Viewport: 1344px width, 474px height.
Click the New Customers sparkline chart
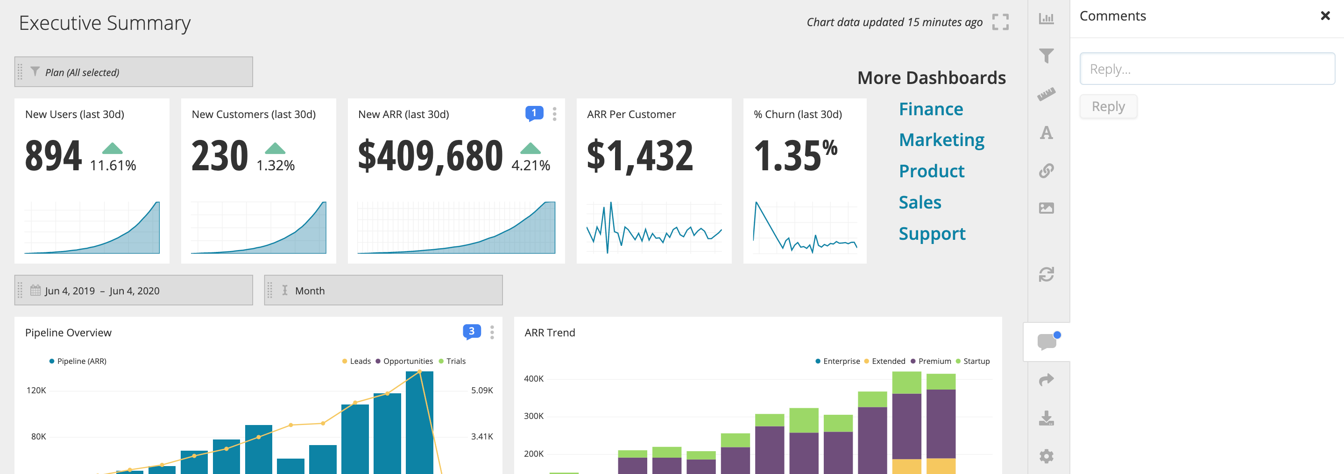pos(258,227)
